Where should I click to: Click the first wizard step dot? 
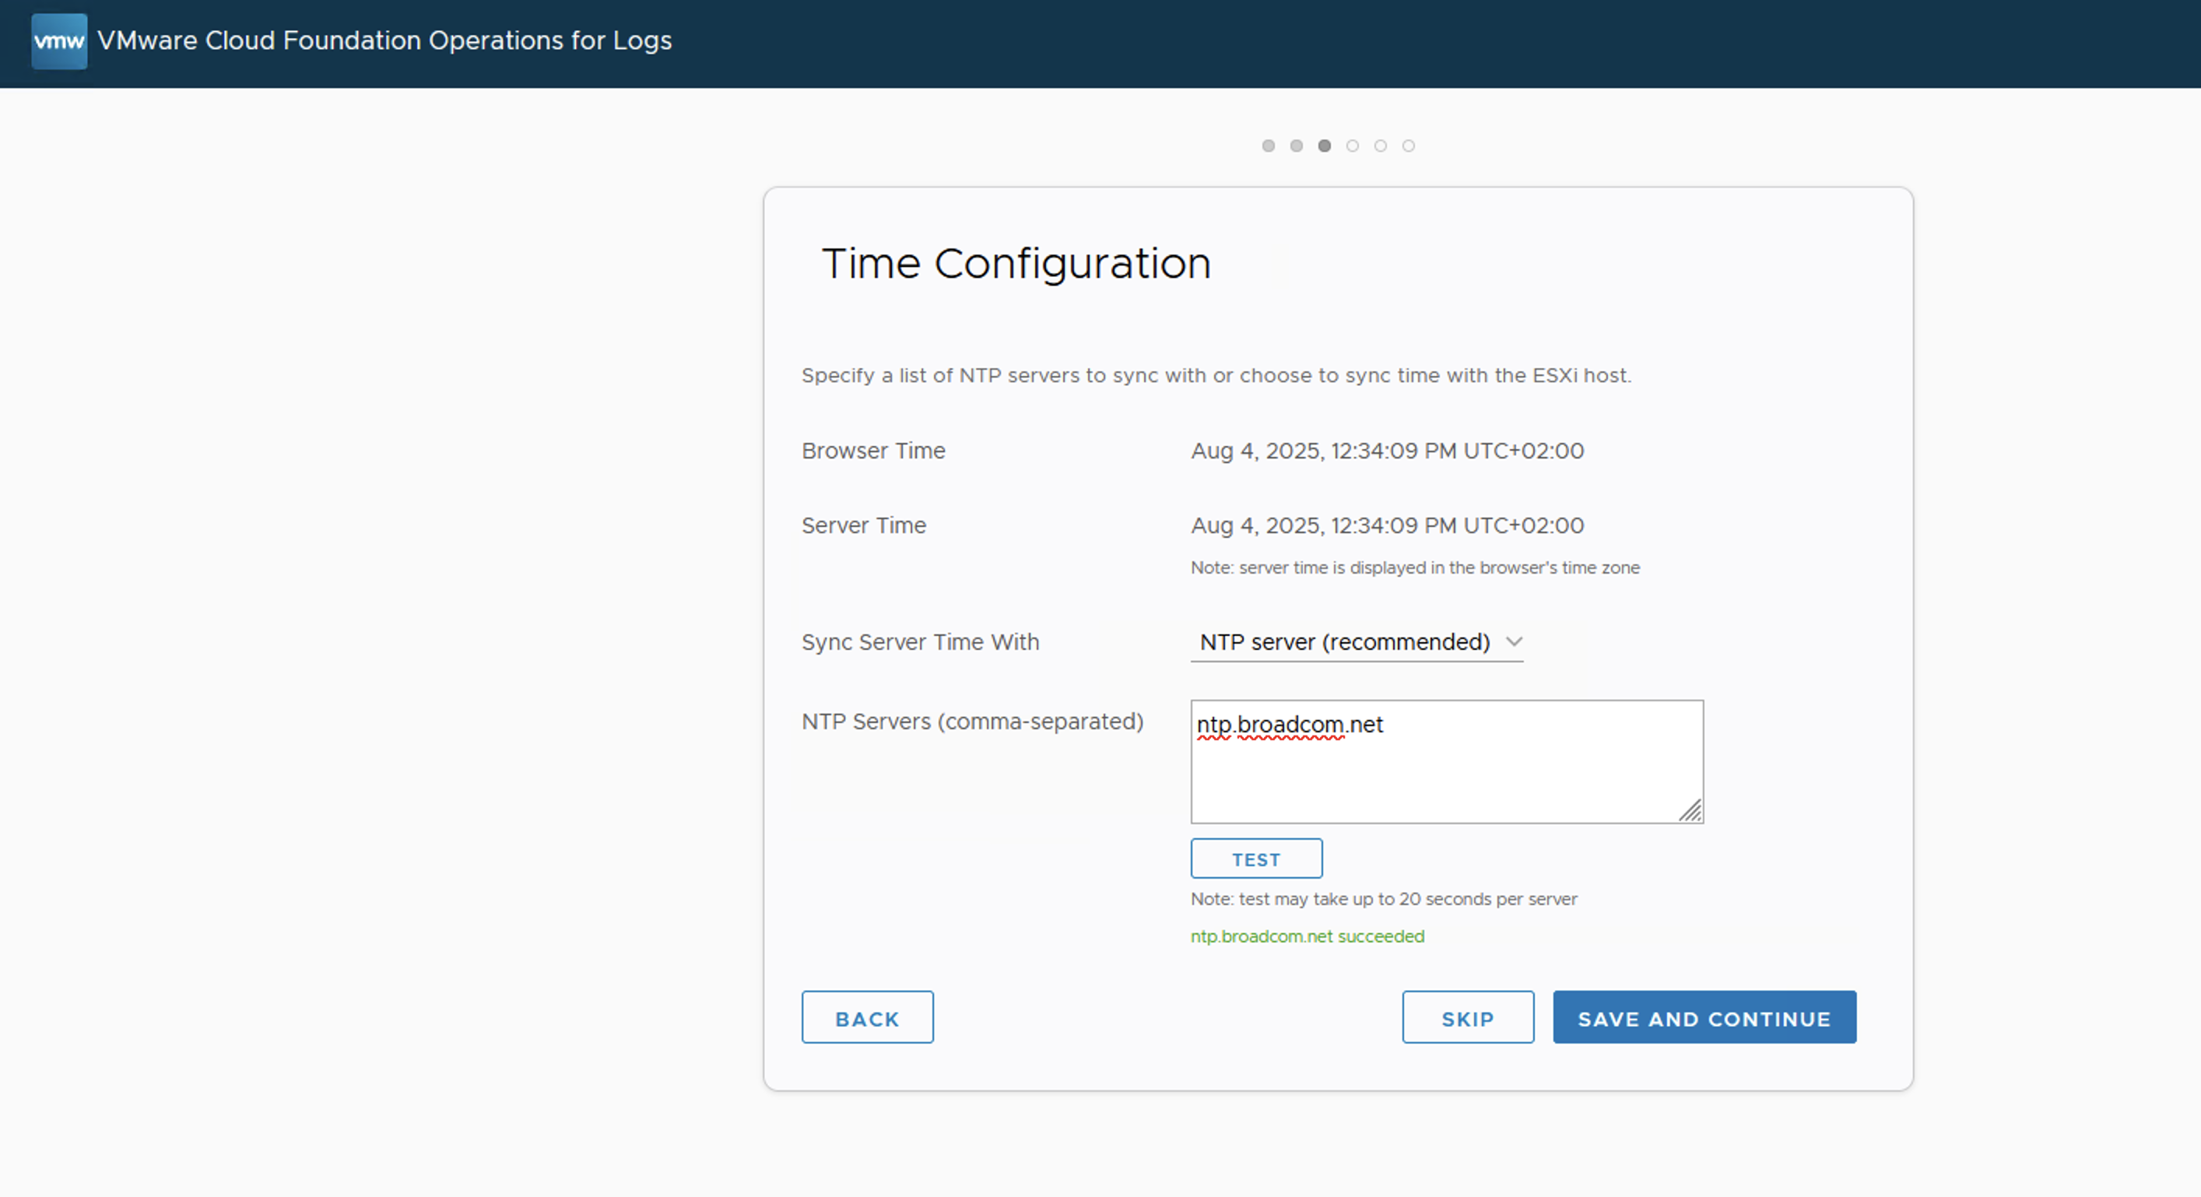1268,146
